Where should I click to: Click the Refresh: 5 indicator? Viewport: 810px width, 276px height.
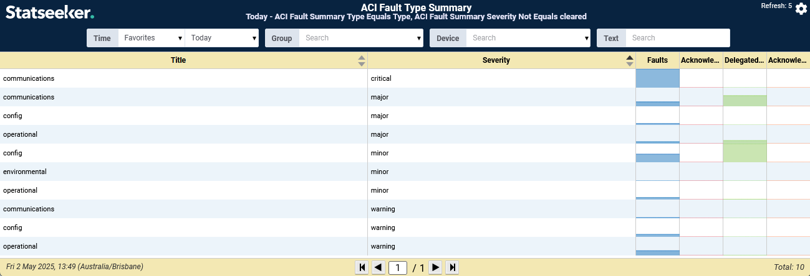(776, 6)
